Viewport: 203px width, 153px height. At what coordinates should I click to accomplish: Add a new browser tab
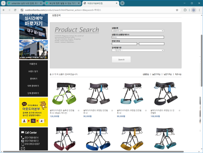point(122,3)
